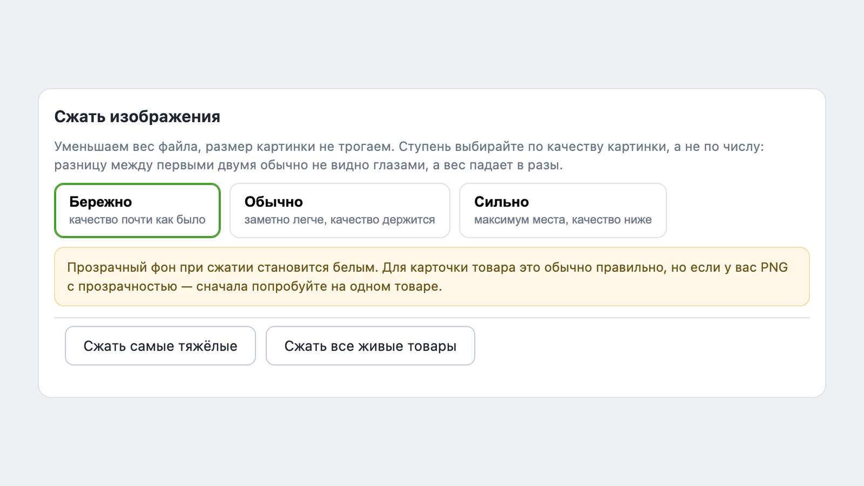The height and width of the screenshot is (486, 864).
Task: Start «Сжать все живые товары»
Action: [x=370, y=346]
